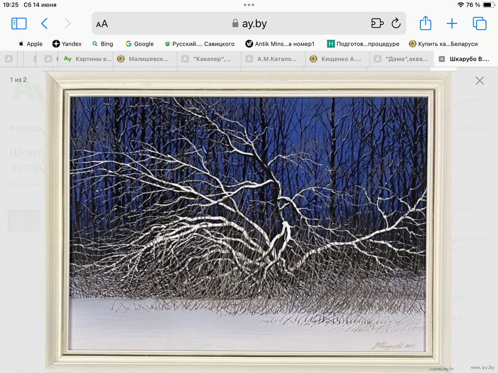Open the Купить ка...Беларуси bookmark

pyautogui.click(x=443, y=44)
